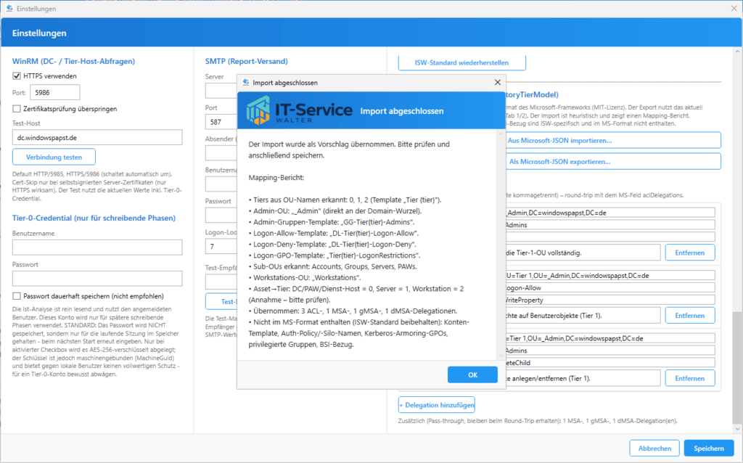The image size is (743, 463).
Task: Remove the anlegen/entfernen (Tier 1) delegation
Action: click(x=689, y=378)
